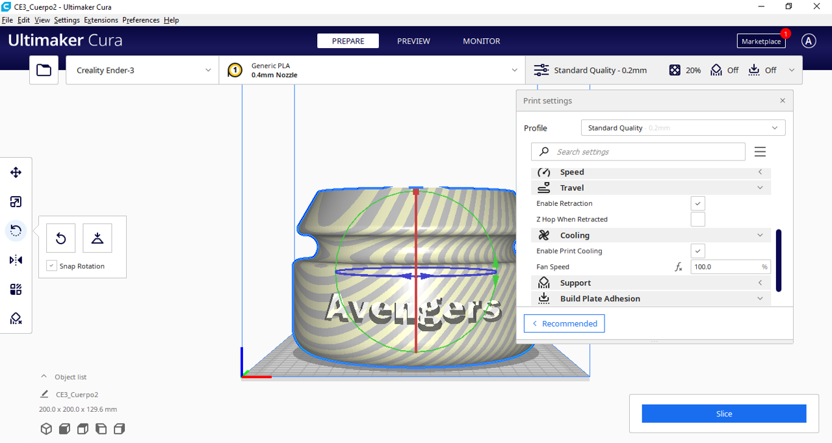Expand the Speed settings section
The height and width of the screenshot is (443, 832).
click(x=651, y=172)
